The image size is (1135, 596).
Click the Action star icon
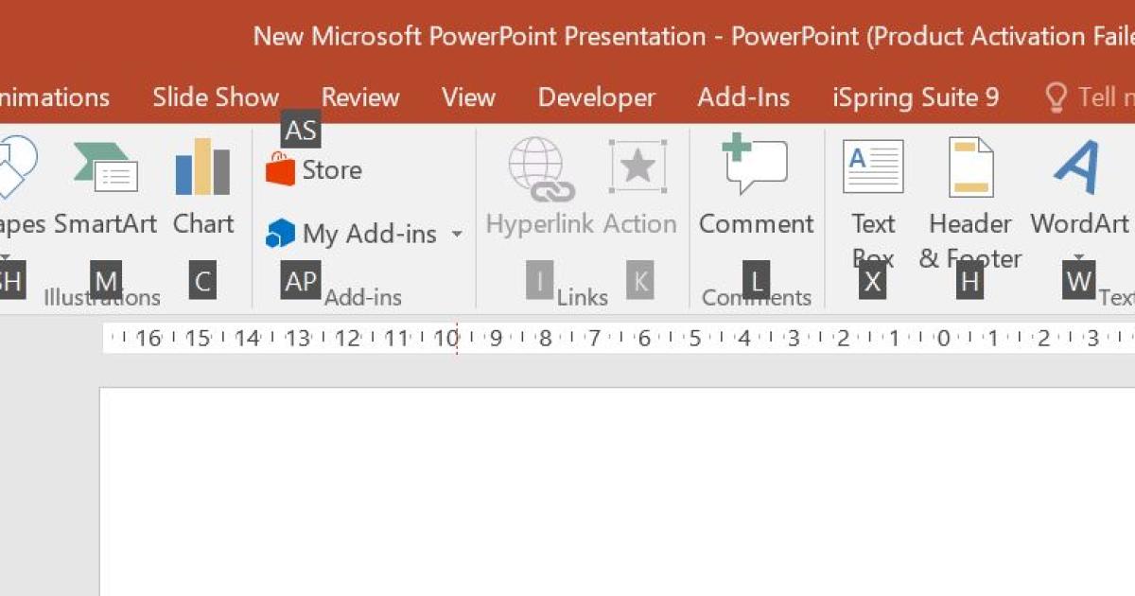point(637,168)
